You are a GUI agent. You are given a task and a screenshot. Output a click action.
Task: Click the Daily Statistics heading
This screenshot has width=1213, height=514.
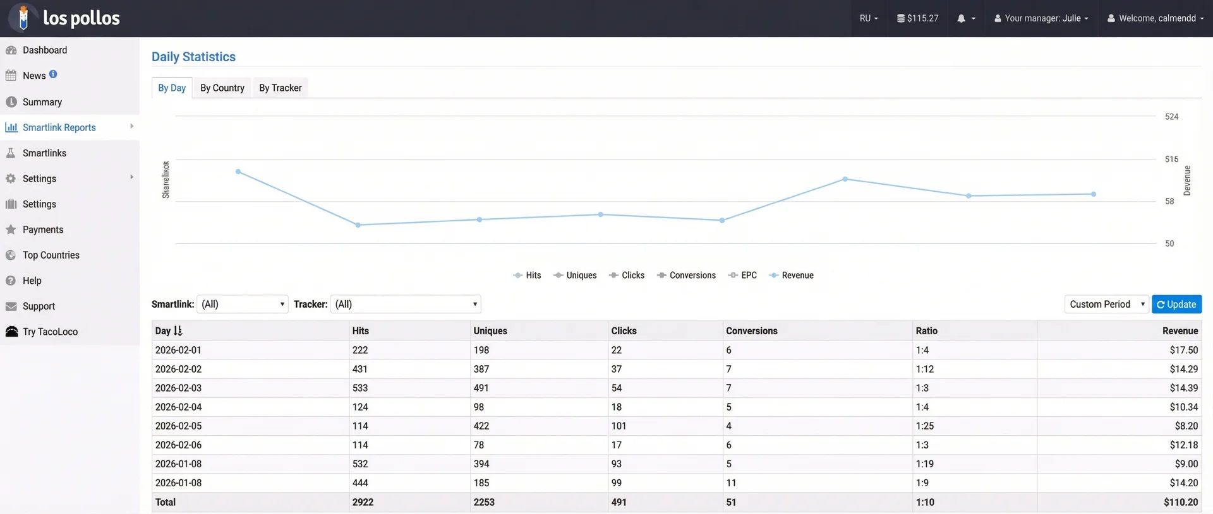[193, 57]
